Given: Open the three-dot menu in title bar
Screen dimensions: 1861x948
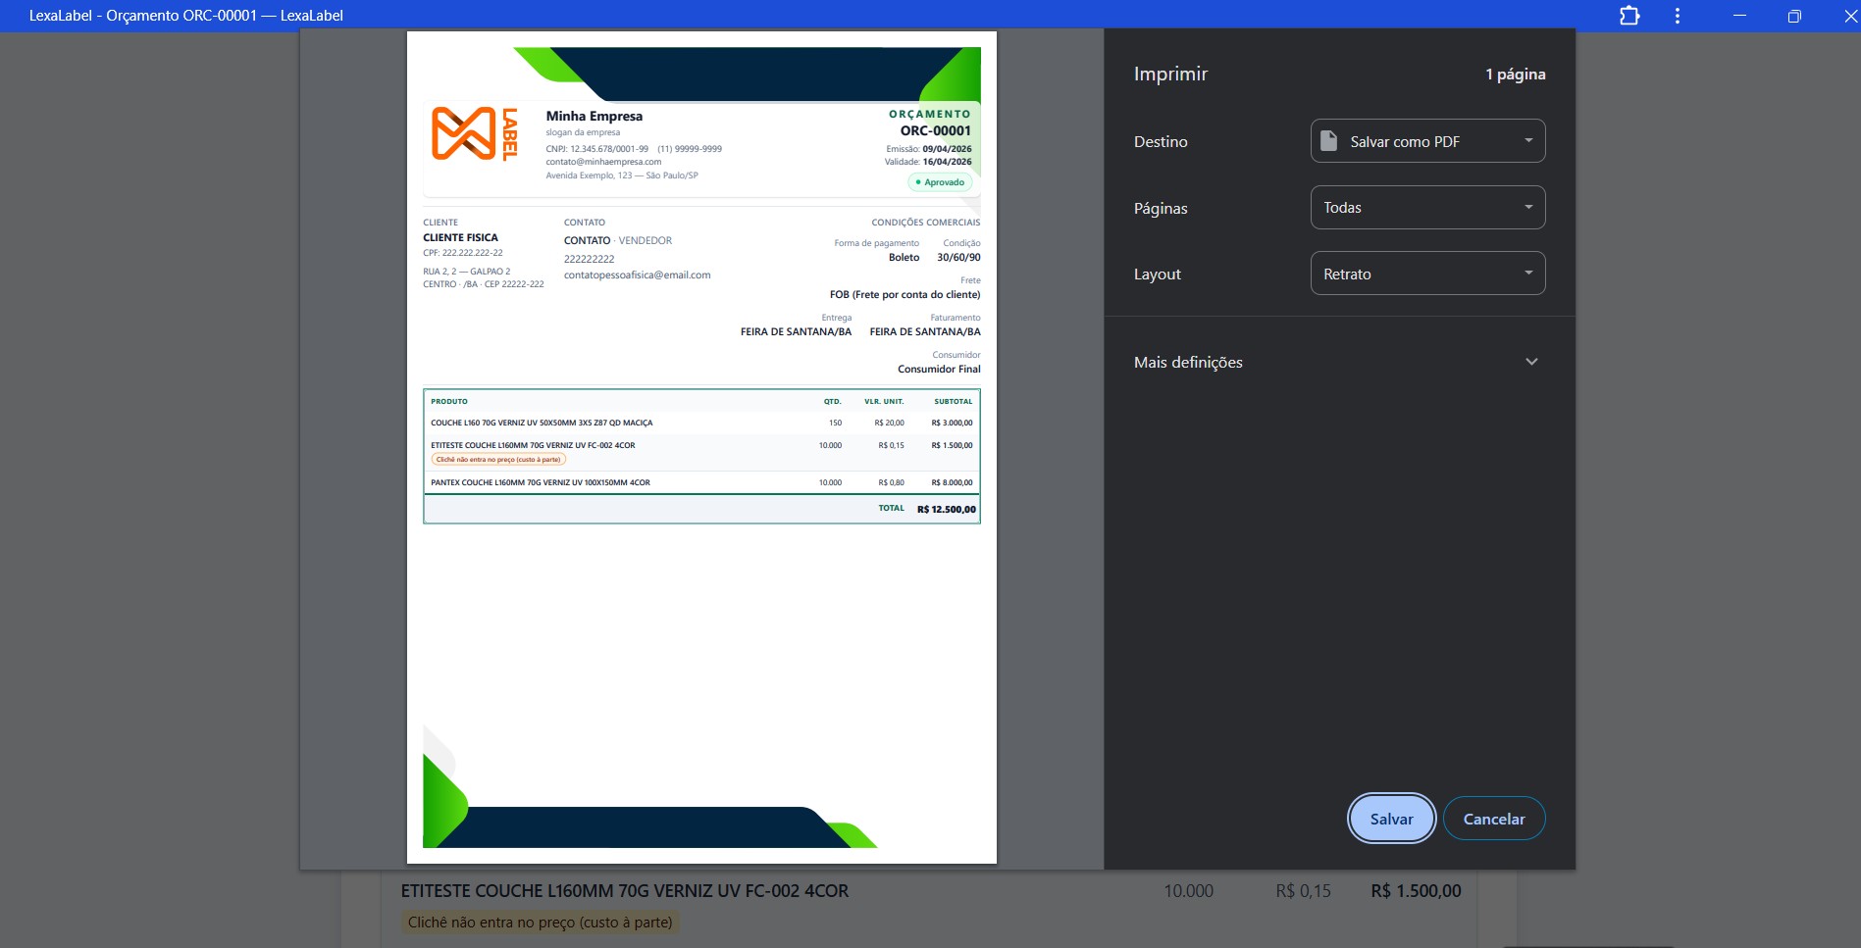Looking at the screenshot, I should point(1678,16).
